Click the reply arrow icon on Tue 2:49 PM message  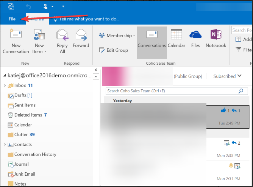pos(234,111)
